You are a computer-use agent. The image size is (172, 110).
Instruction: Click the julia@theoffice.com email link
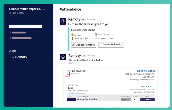pyautogui.click(x=76, y=93)
